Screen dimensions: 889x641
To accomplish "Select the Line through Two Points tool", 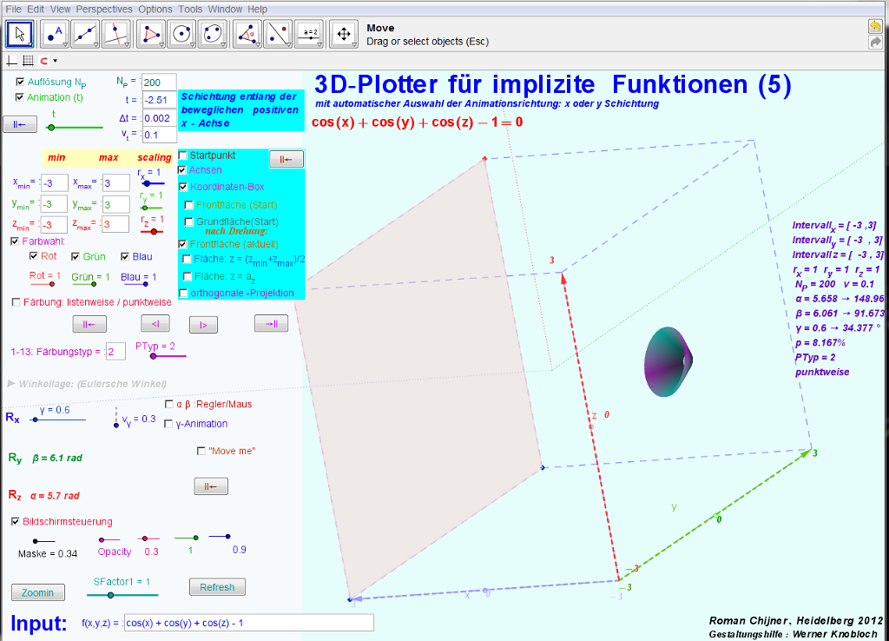I will 85,34.
